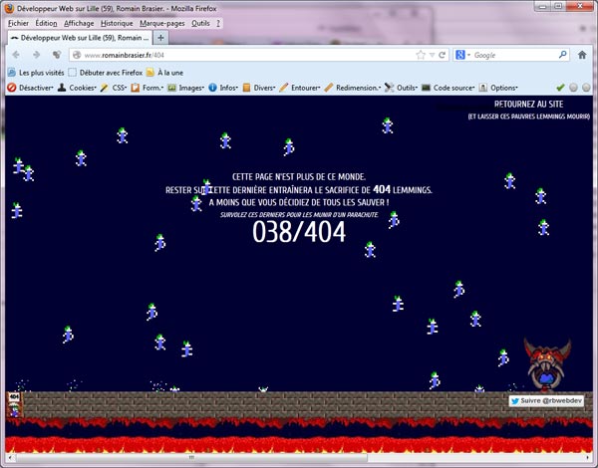Open the Cookies developer toolbar dropdown

77,88
